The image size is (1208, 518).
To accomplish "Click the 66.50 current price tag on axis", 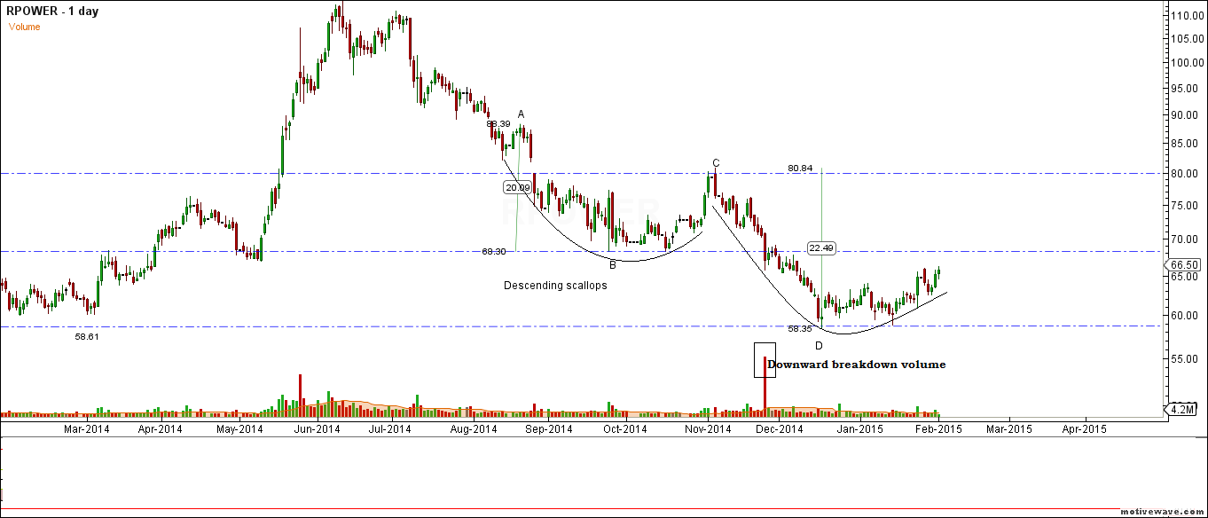I will click(1183, 265).
